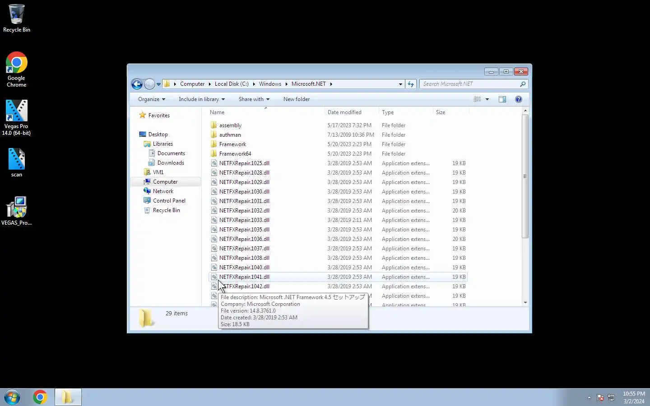Open the address bar previous locations dropdown

click(x=400, y=84)
